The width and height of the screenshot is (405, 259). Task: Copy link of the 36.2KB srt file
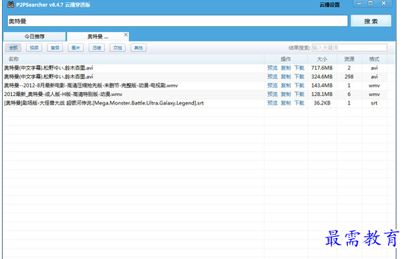tap(285, 103)
